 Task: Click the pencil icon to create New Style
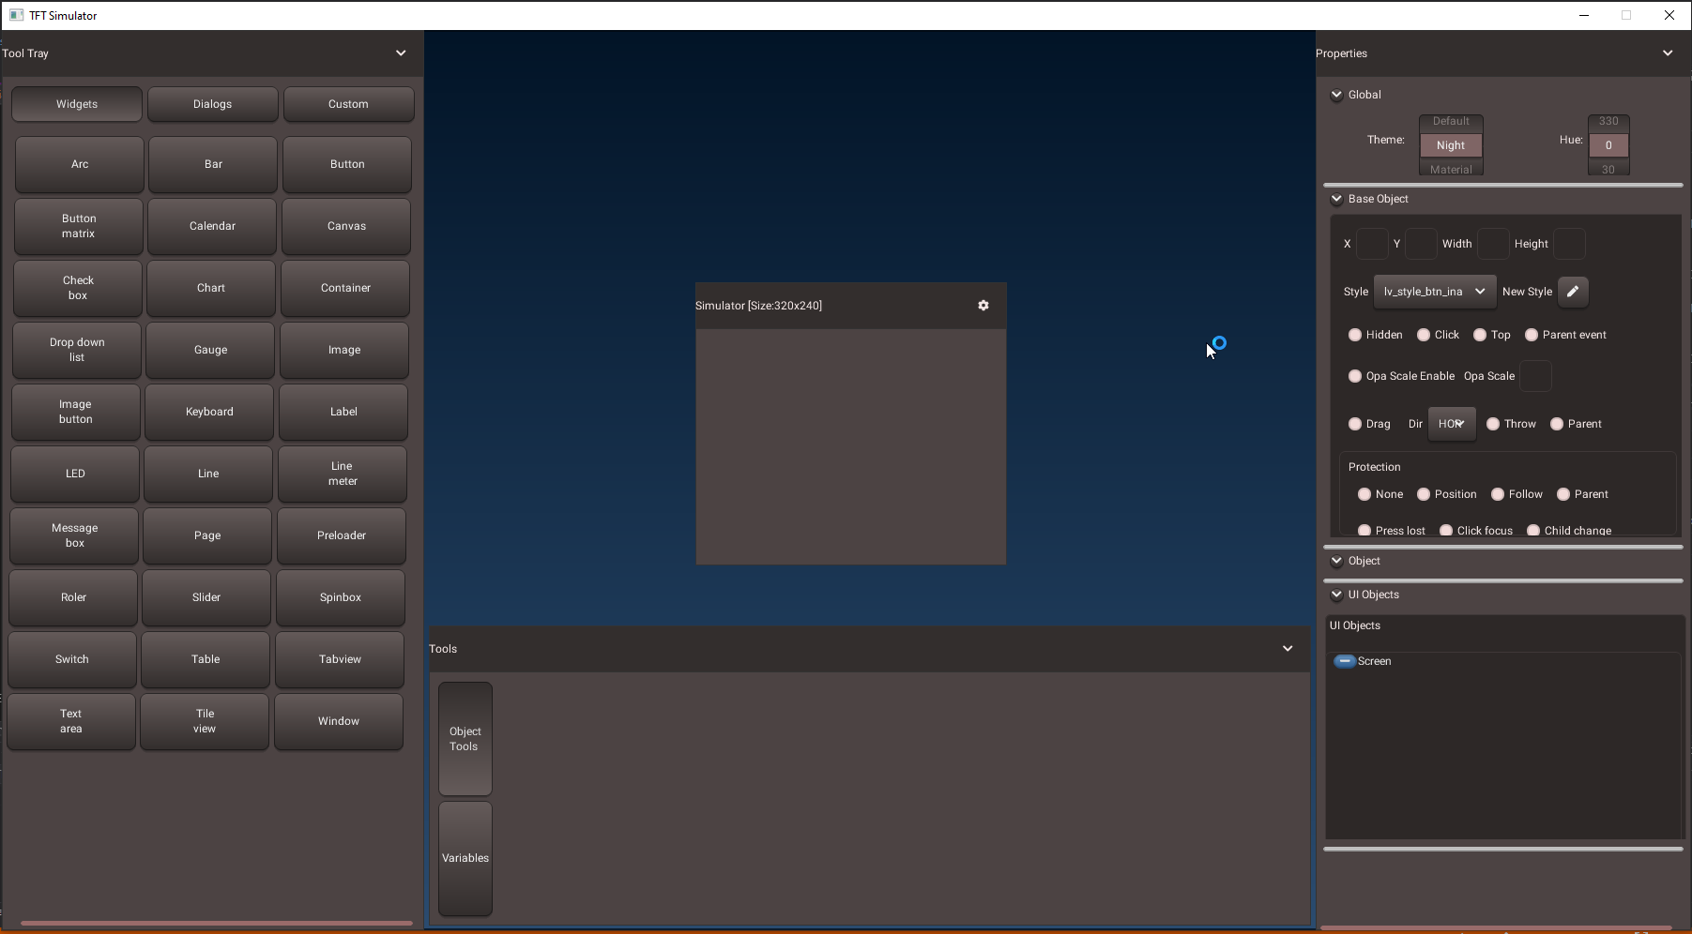point(1573,291)
